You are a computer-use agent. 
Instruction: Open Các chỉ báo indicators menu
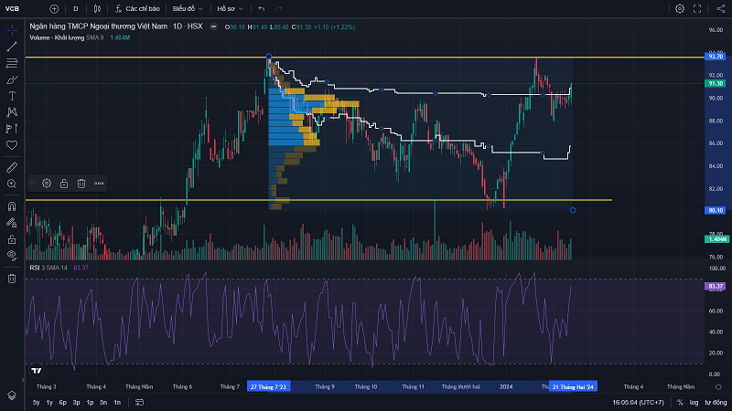(138, 8)
